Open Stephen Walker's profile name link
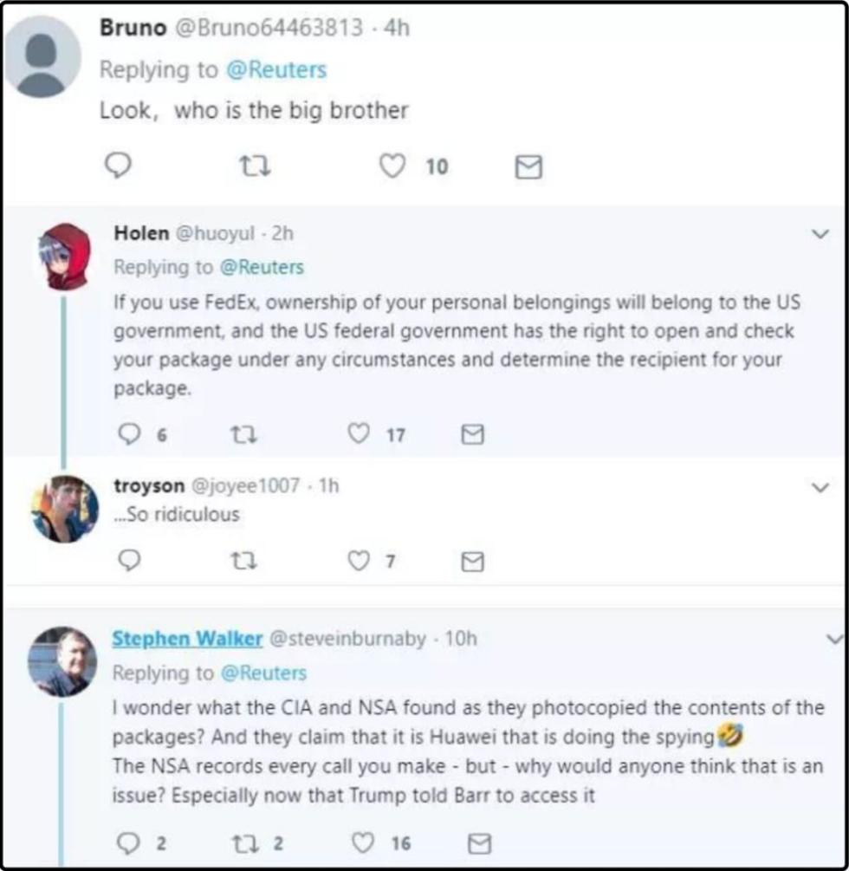Screen dimensions: 849x871 [187, 639]
